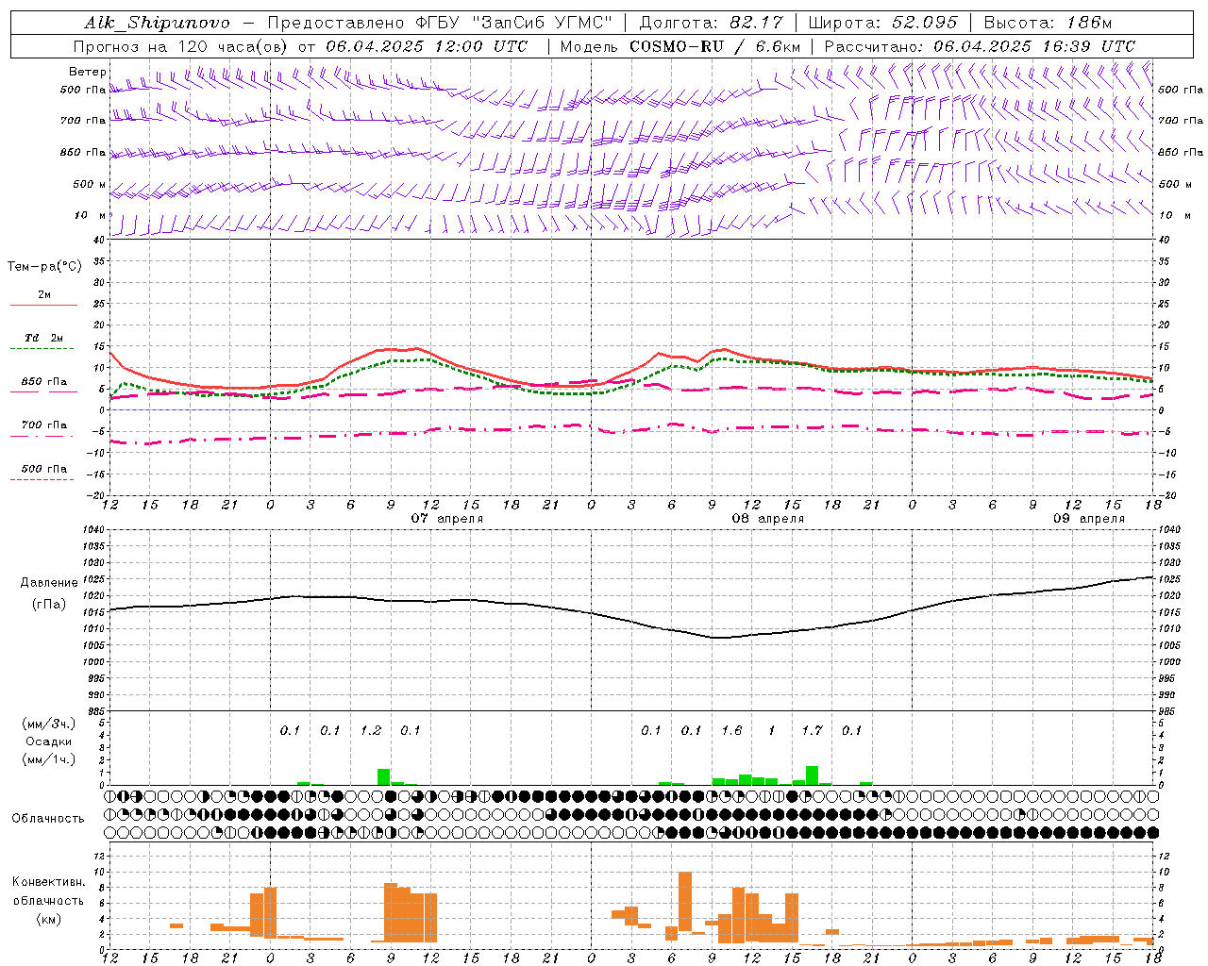1208x966 pixels.
Task: Click the Высота: 186м value
Action: 1048,23
